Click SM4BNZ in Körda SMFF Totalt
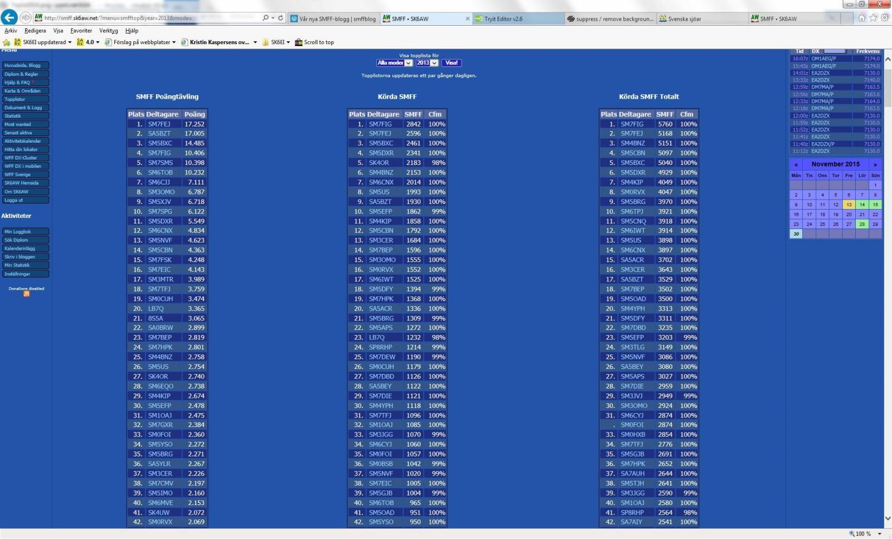The image size is (892, 539). 632,143
